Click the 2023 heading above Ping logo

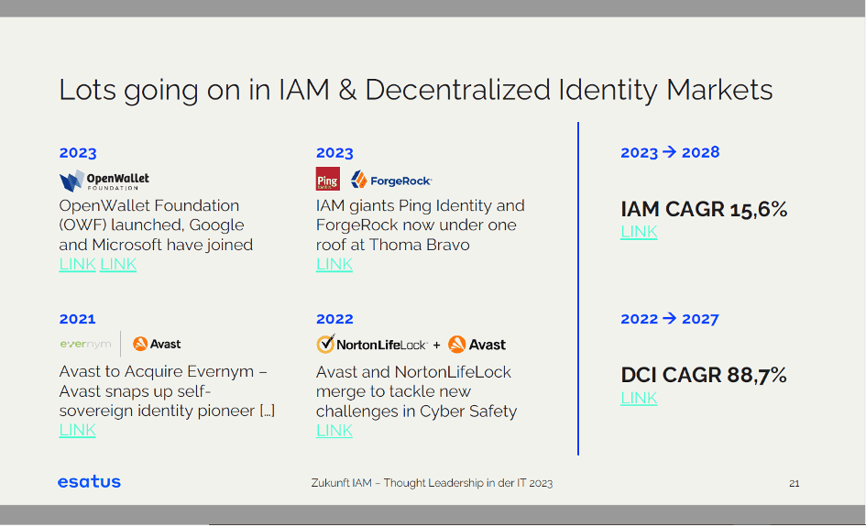(x=334, y=153)
